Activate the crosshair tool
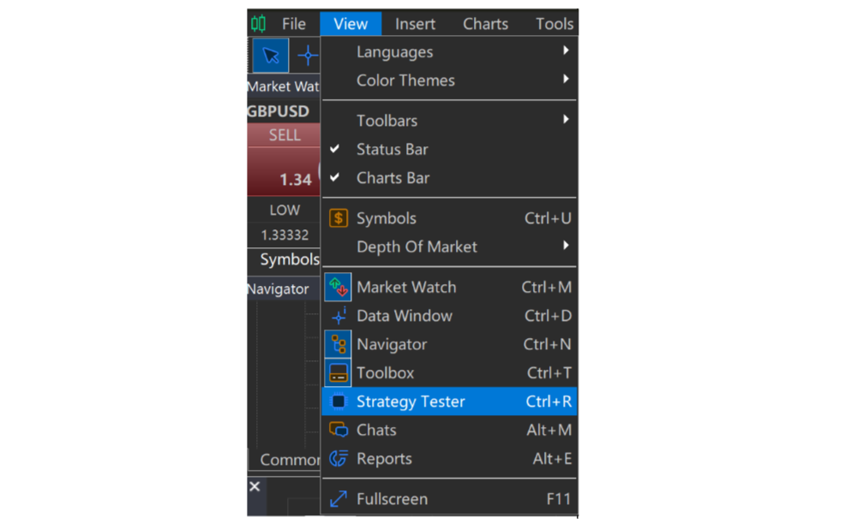851x523 pixels. point(307,56)
